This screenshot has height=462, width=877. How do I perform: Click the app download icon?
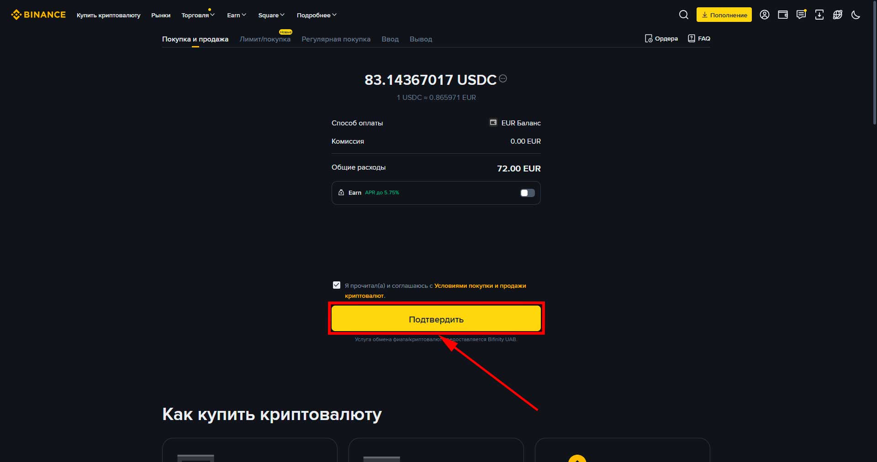pos(819,15)
